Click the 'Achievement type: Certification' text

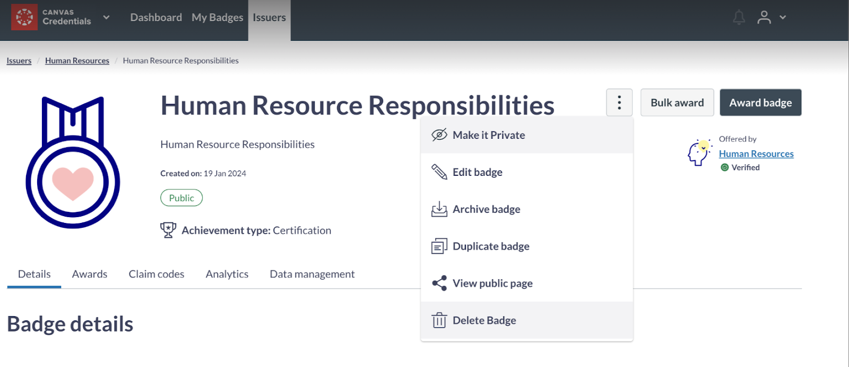tap(256, 230)
